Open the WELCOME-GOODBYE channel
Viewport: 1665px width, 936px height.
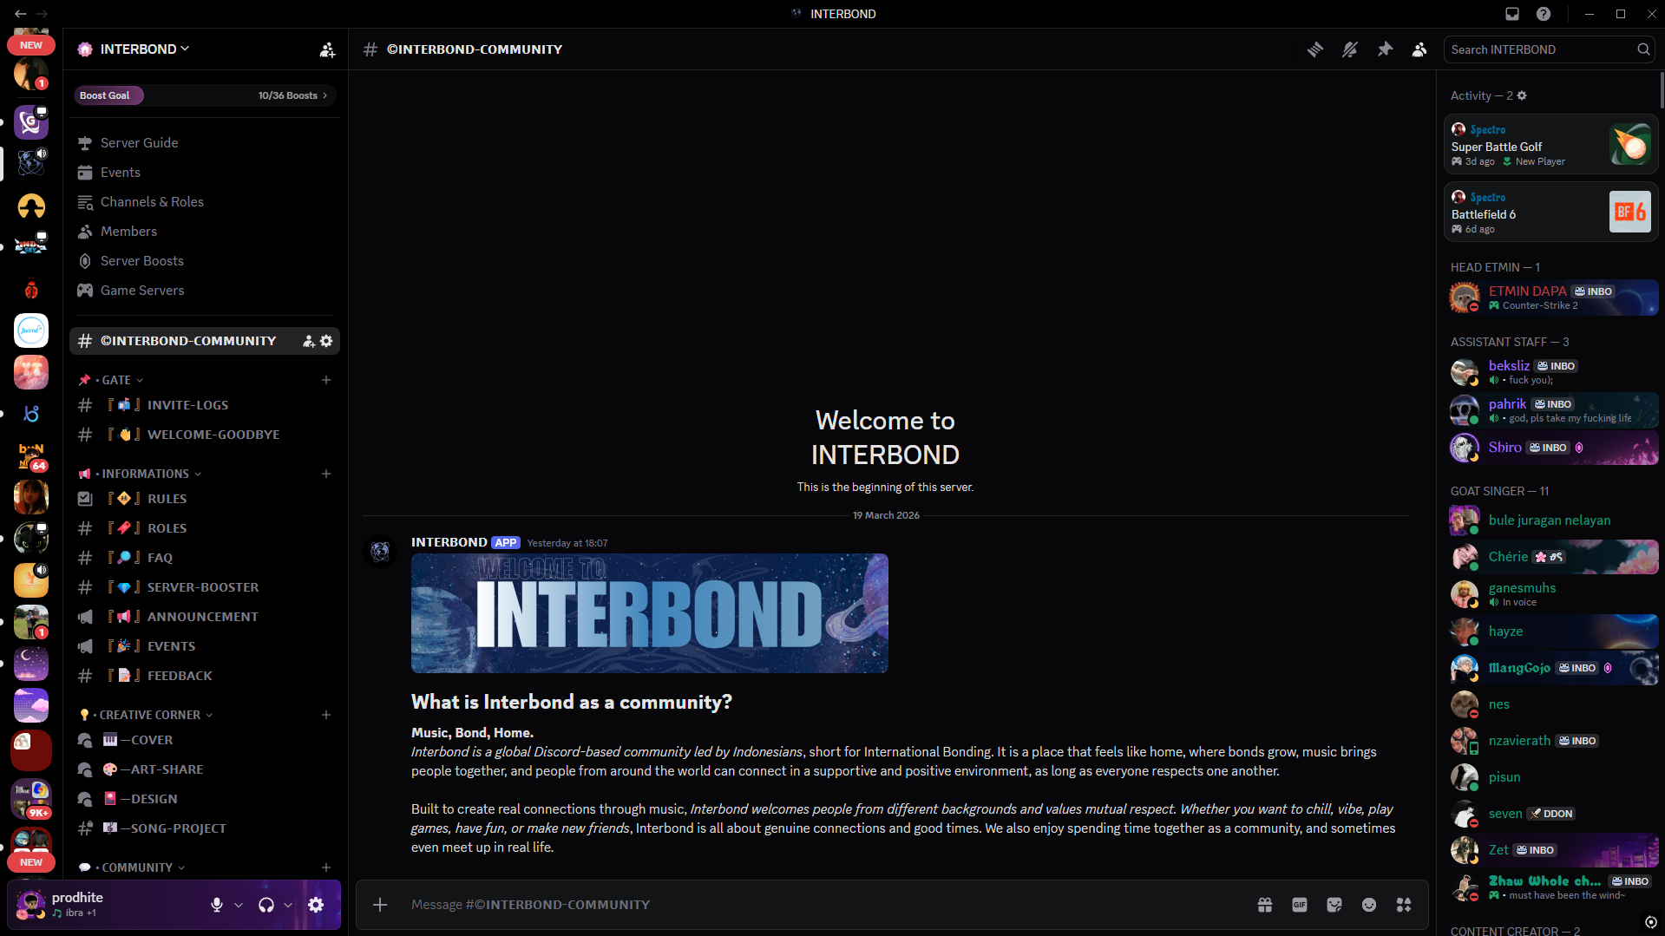coord(205,435)
